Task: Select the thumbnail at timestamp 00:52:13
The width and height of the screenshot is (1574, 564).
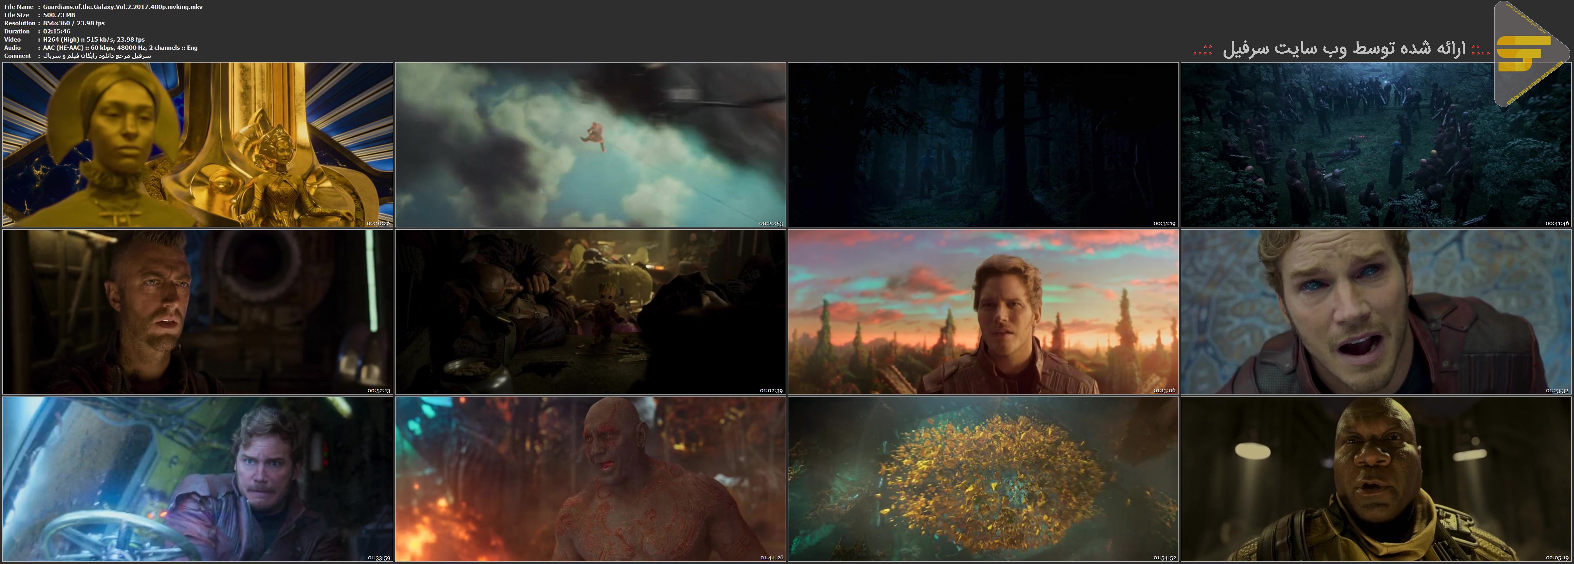Action: [x=197, y=312]
